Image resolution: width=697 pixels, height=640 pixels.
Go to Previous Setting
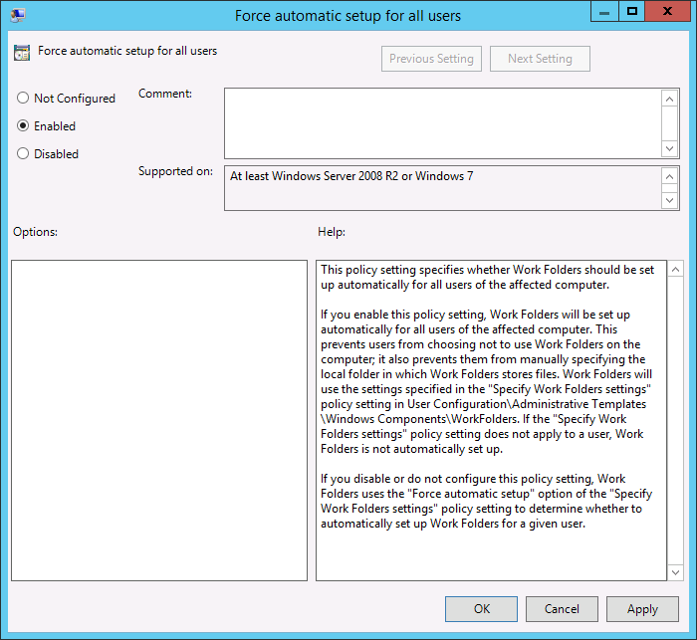tap(431, 59)
